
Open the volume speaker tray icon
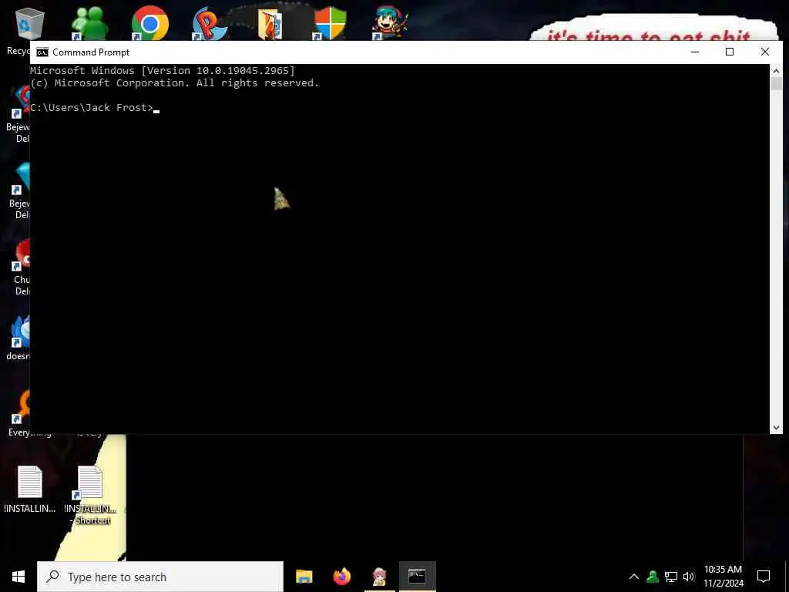pyautogui.click(x=689, y=577)
